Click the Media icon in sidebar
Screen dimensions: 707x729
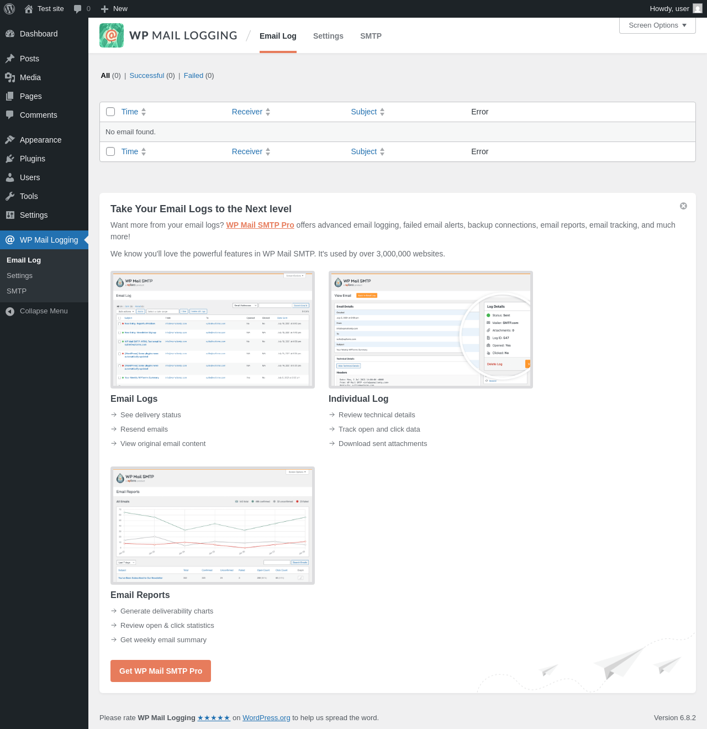[10, 77]
